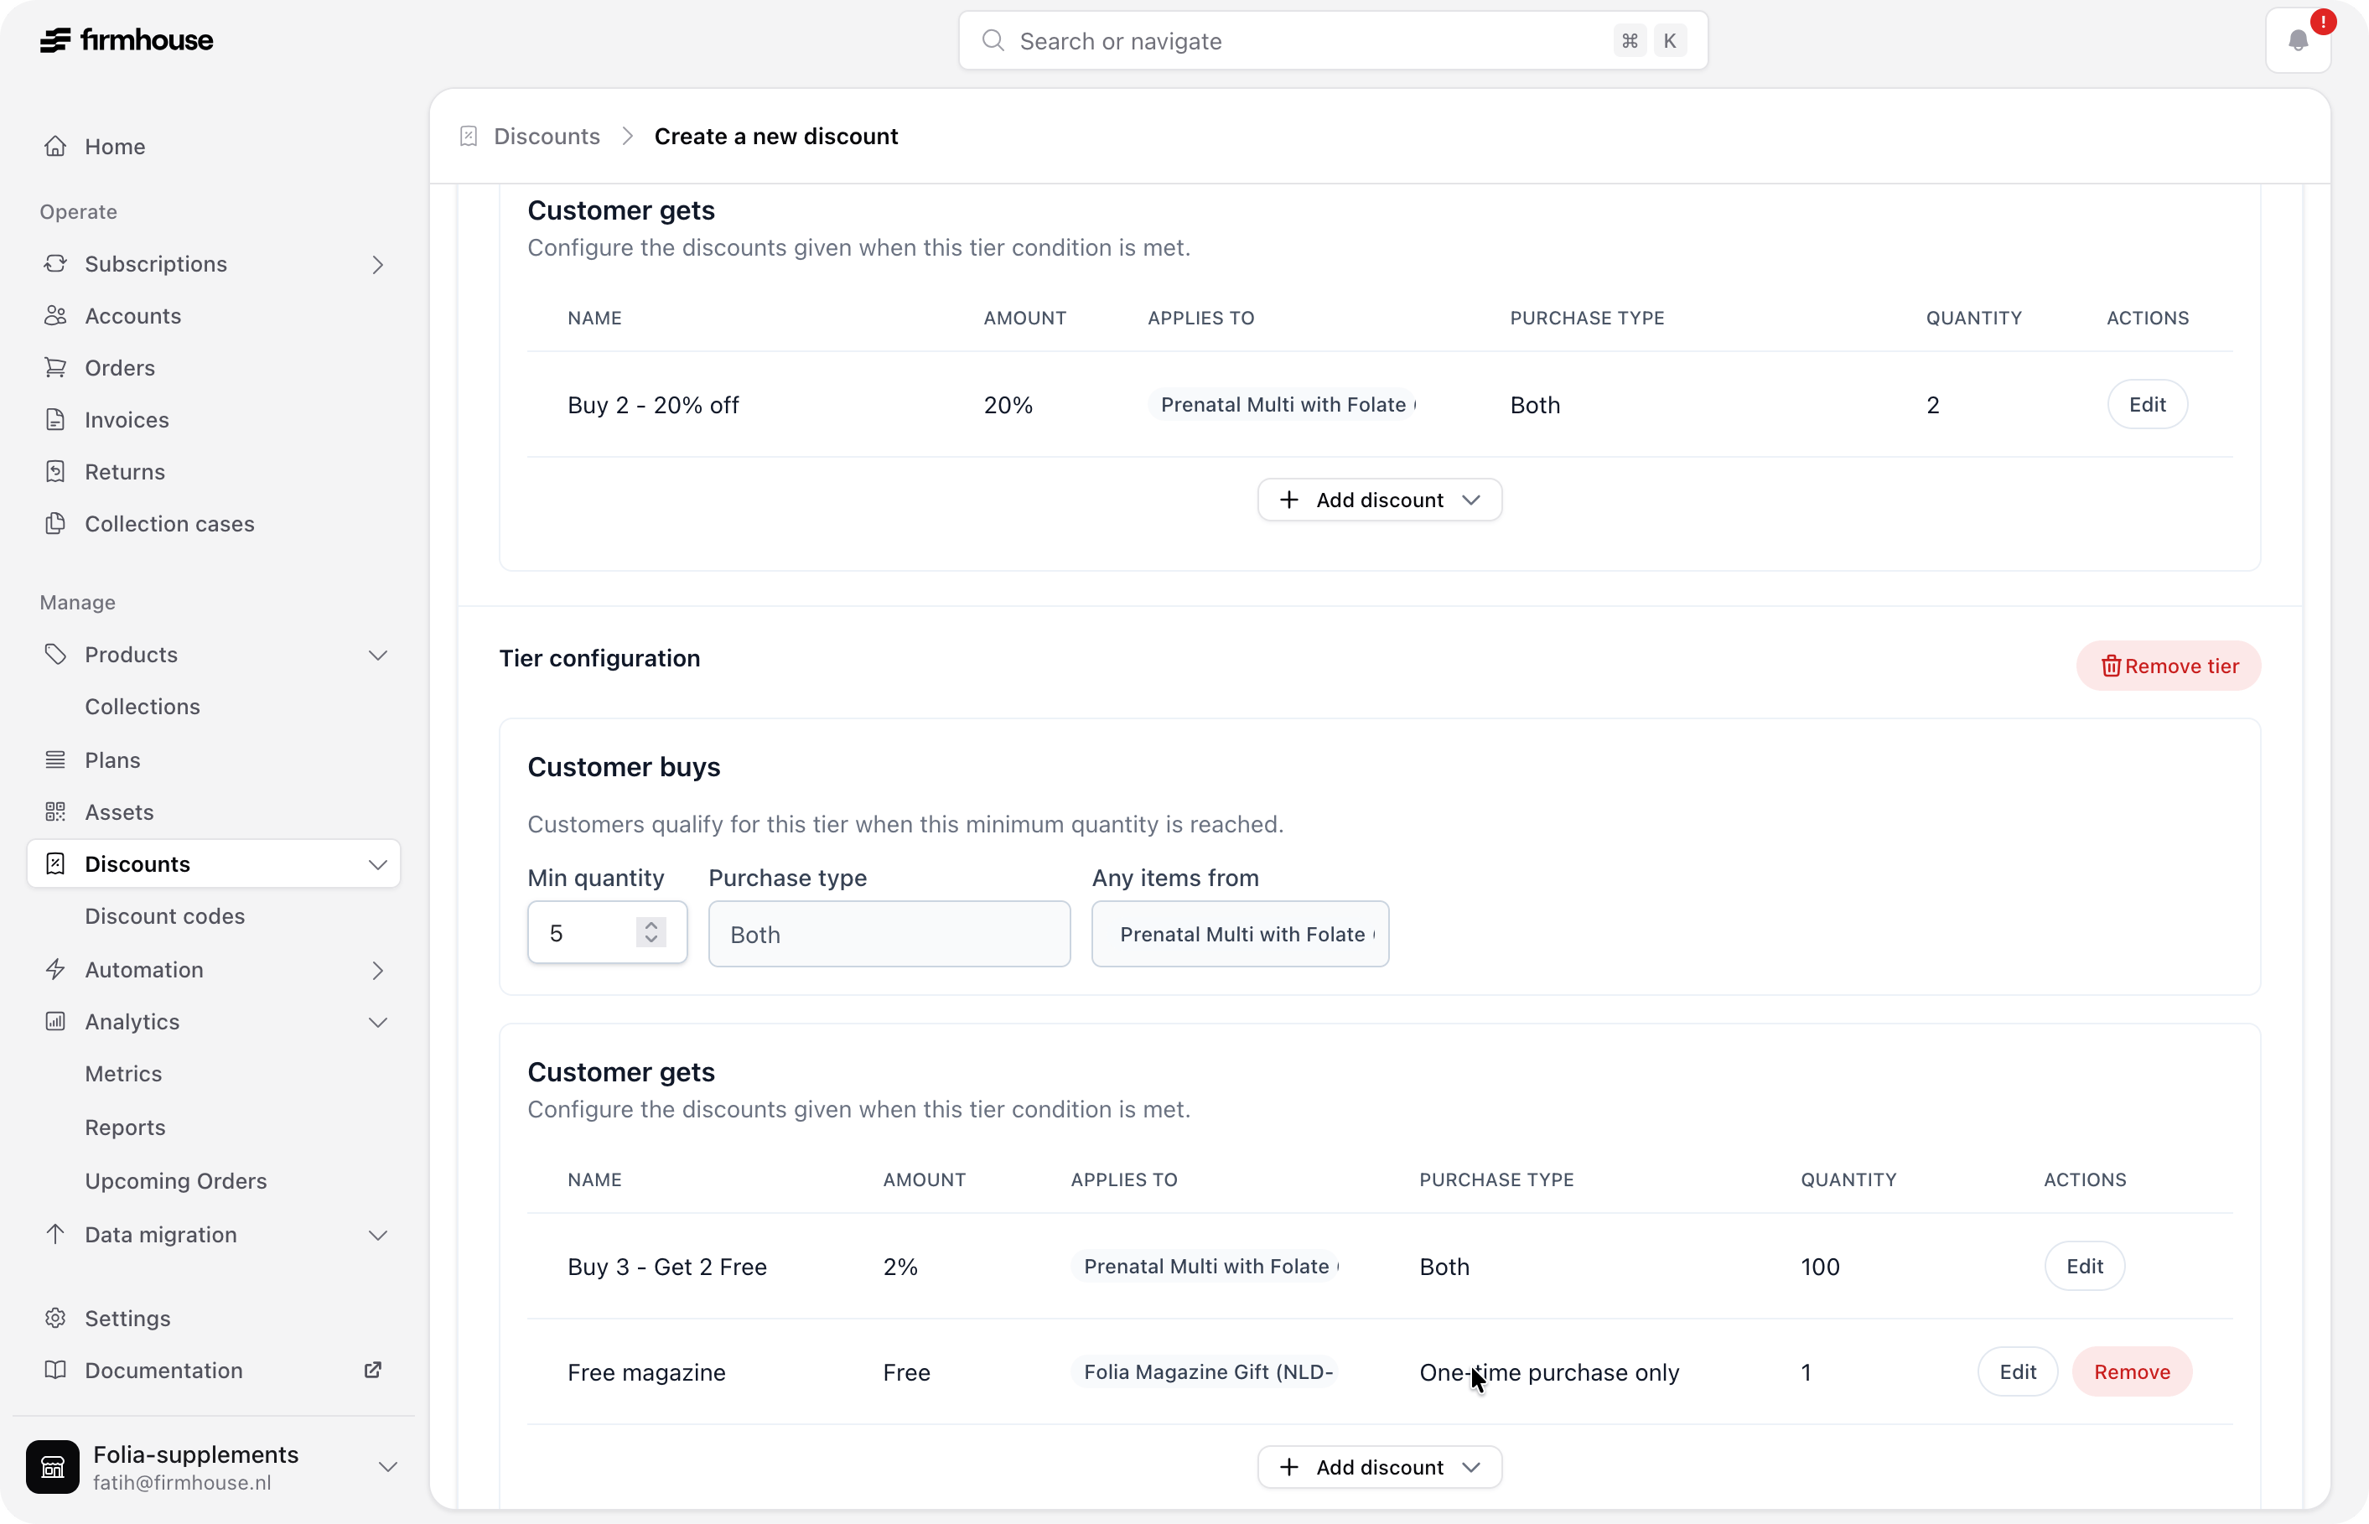Screen dimensions: 2369x1524
Task: Click the Tier configuration heading
Action: [x=599, y=658]
